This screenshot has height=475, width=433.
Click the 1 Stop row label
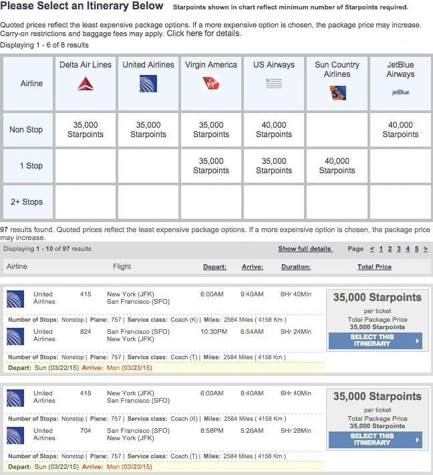31,166
